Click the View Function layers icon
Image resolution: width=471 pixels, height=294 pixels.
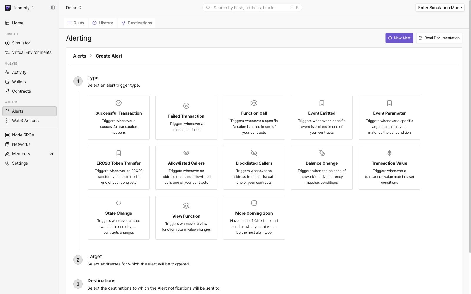(x=186, y=206)
